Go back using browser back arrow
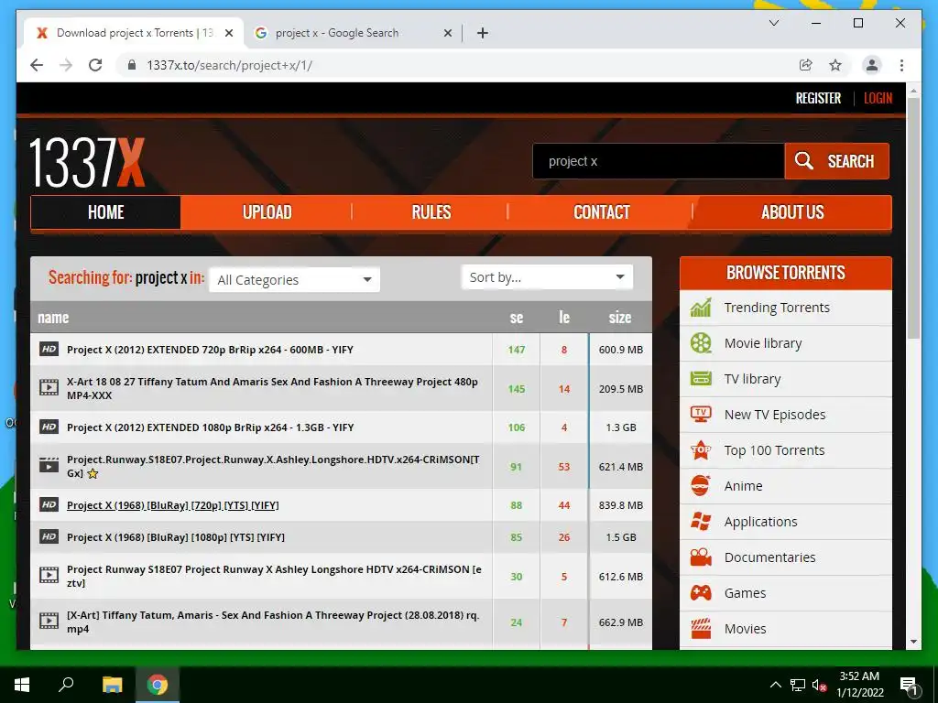 pos(37,65)
